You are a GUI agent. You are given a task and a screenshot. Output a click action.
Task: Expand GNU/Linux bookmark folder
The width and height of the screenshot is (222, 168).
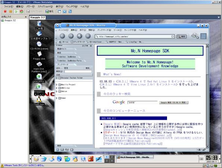57,88
